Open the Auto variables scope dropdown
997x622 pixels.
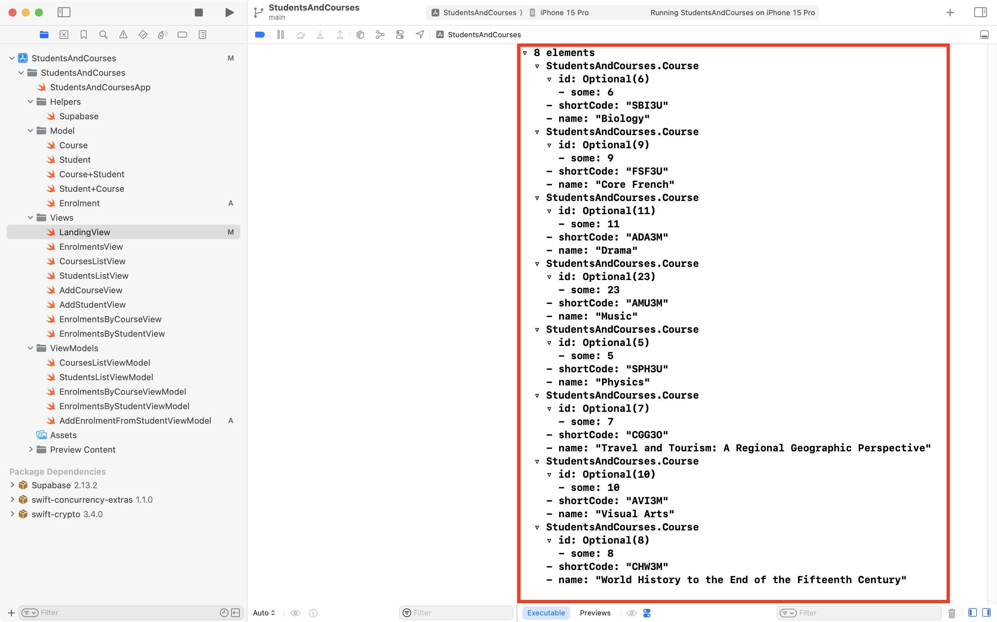coord(264,612)
